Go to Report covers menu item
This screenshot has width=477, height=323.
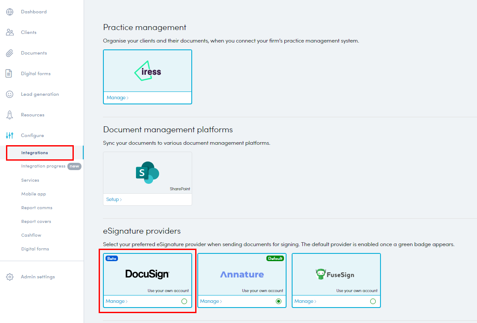[36, 222]
